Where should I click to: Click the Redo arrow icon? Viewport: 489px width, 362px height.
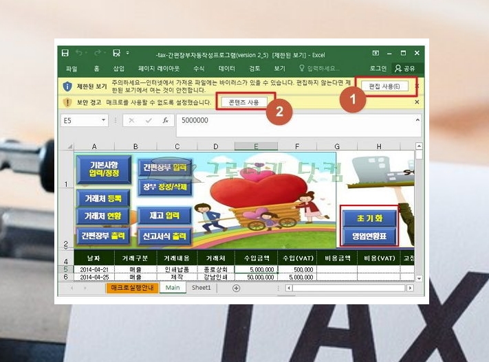pos(98,53)
